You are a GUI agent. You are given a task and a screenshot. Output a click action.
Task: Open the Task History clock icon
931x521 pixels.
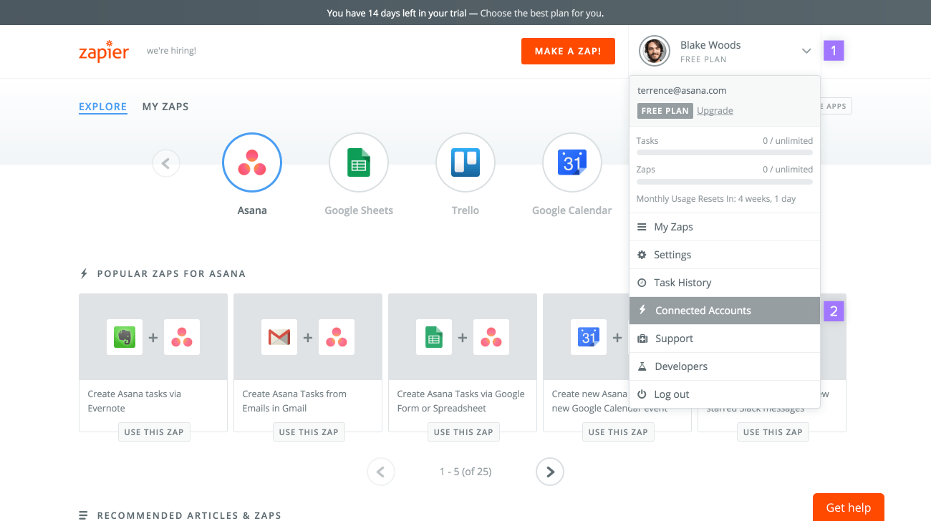pos(641,282)
